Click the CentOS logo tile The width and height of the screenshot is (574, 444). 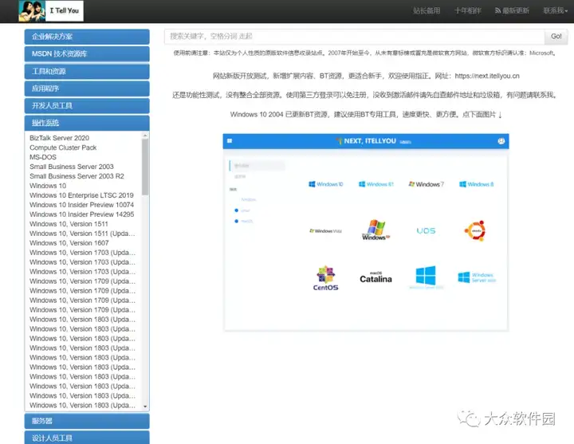coord(325,278)
